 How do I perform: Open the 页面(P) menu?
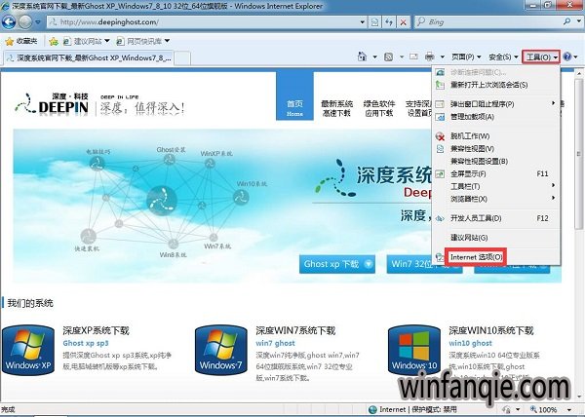[466, 57]
